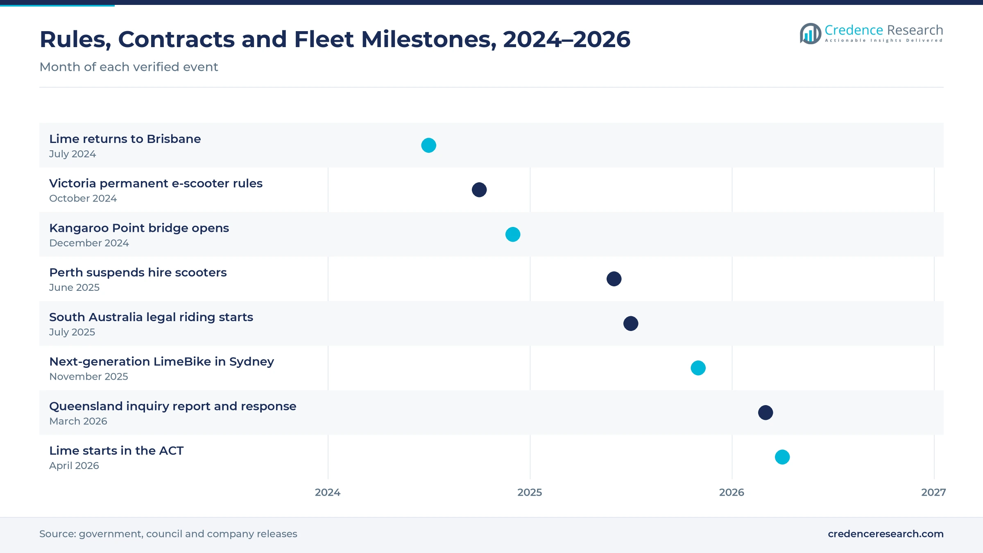Click the 'July 2024' date text

[x=72, y=154]
